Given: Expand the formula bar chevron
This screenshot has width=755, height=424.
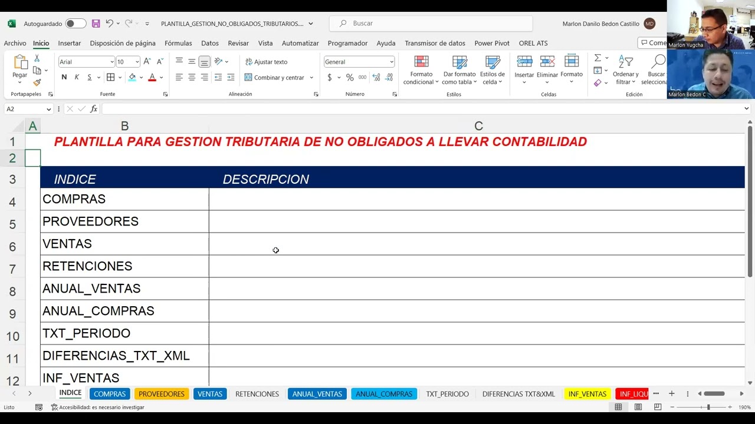Looking at the screenshot, I should pos(747,109).
